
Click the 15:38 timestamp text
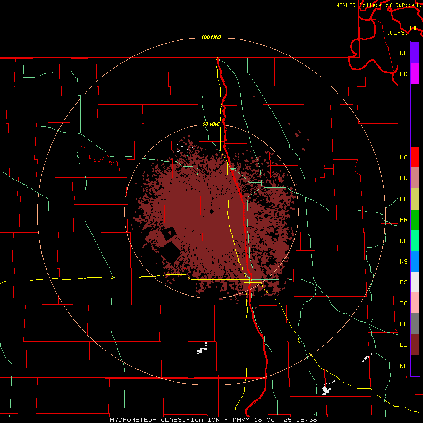306,420
